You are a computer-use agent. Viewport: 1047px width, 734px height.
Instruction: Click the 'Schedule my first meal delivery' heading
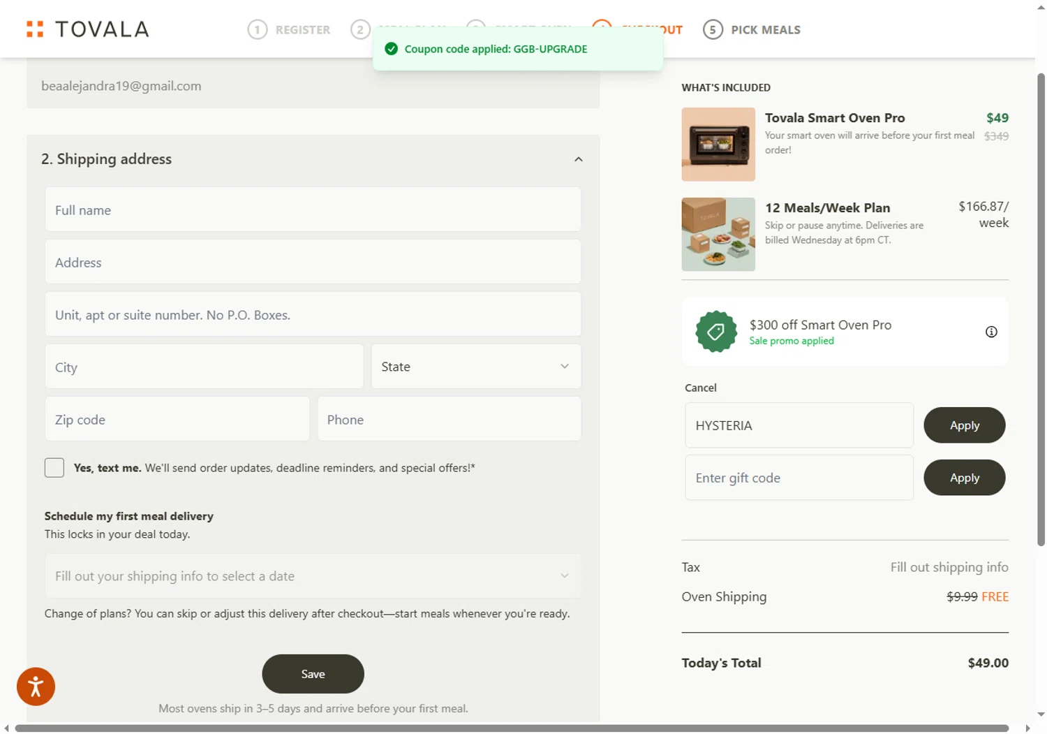[x=129, y=516]
